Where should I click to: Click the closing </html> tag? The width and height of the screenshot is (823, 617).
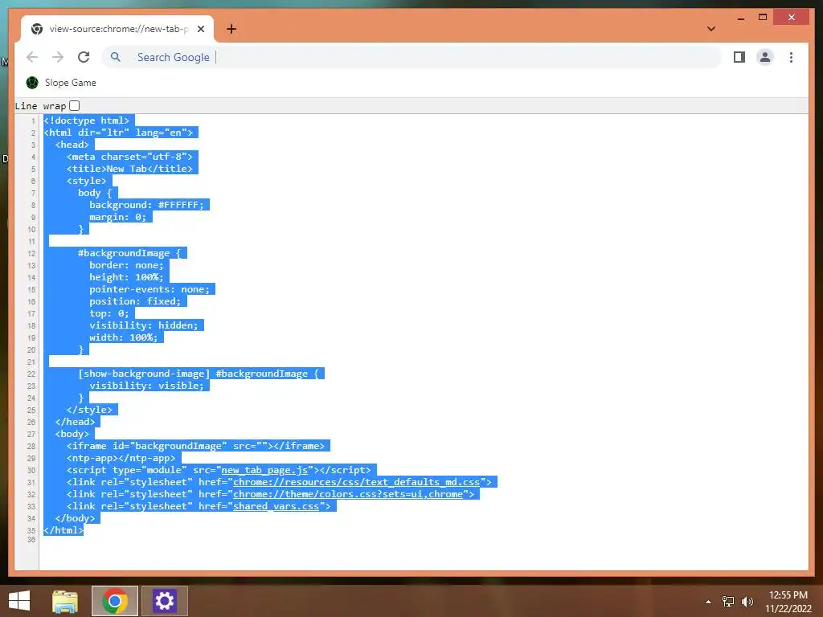[x=63, y=530]
